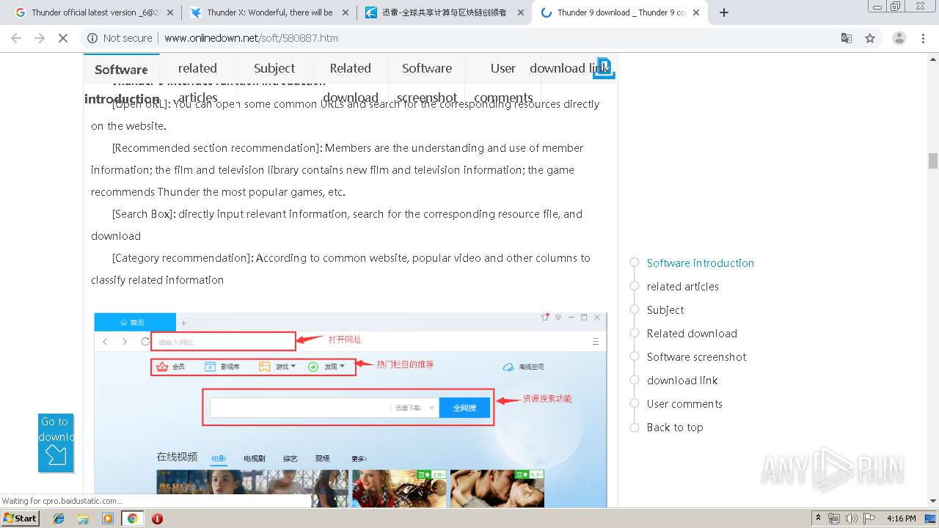Viewport: 939px width, 528px height.
Task: Open the Windows Media Player taskbar icon
Action: pos(108,518)
